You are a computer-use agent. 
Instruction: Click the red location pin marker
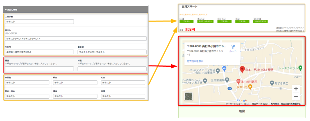tap(242, 69)
